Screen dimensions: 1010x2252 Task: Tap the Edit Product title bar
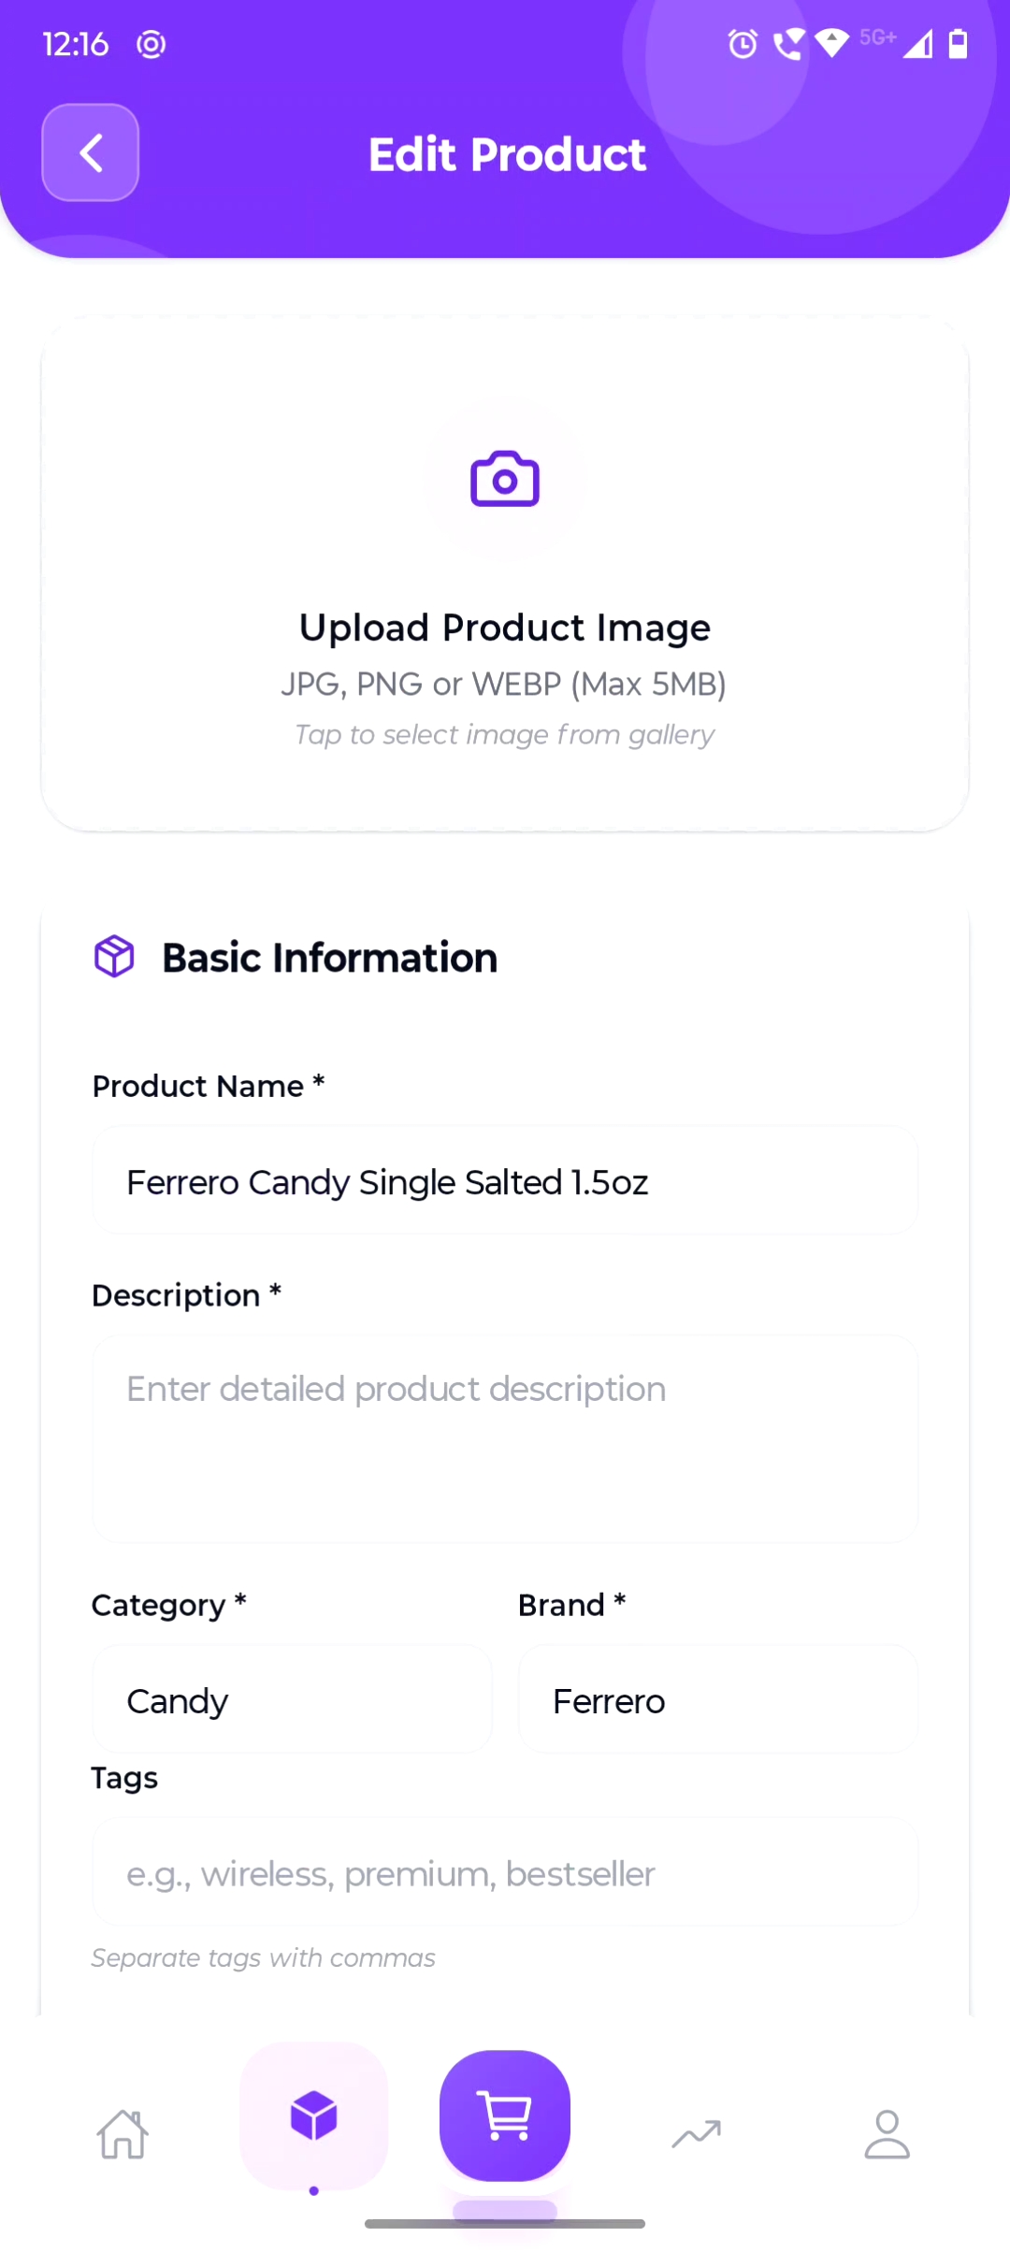point(506,153)
